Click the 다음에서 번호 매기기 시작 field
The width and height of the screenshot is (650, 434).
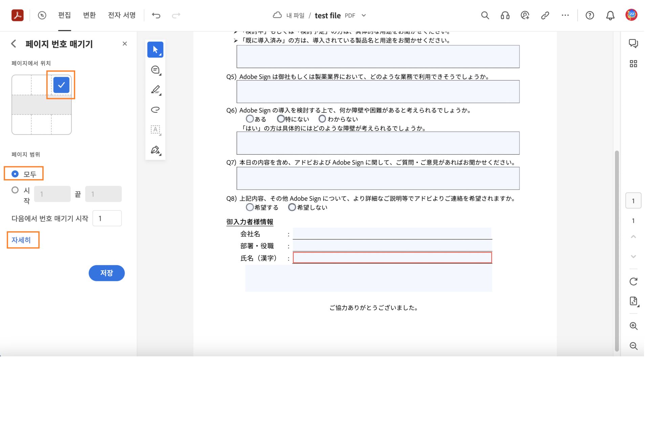tap(107, 218)
